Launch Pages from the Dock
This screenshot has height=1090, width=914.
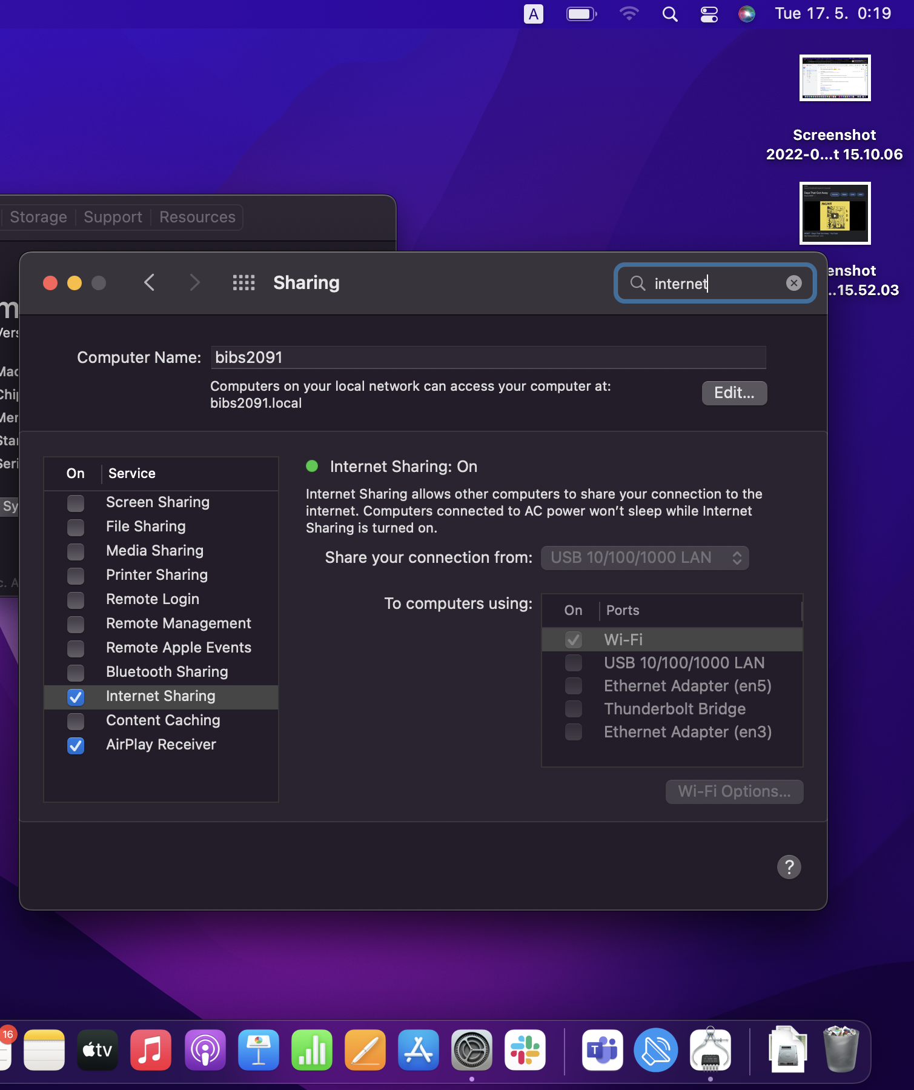pos(365,1050)
